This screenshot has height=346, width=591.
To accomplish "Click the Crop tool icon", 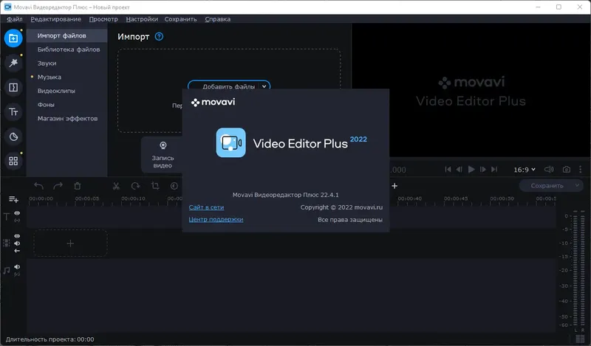I will coord(155,186).
